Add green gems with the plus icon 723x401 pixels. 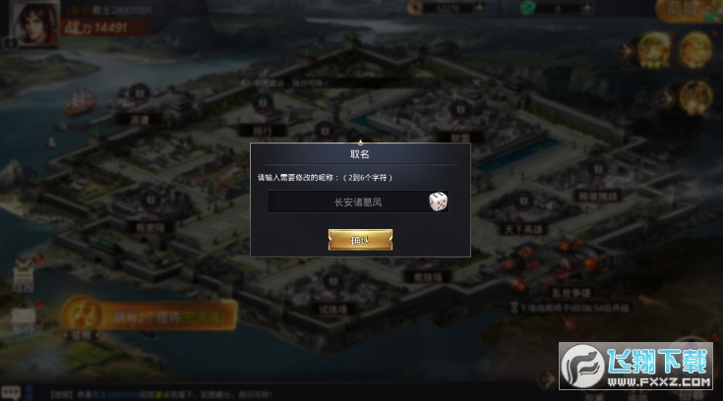coord(587,8)
